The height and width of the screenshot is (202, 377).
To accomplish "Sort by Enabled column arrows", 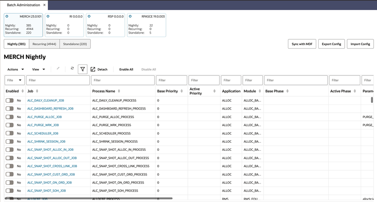I will coord(23,91).
